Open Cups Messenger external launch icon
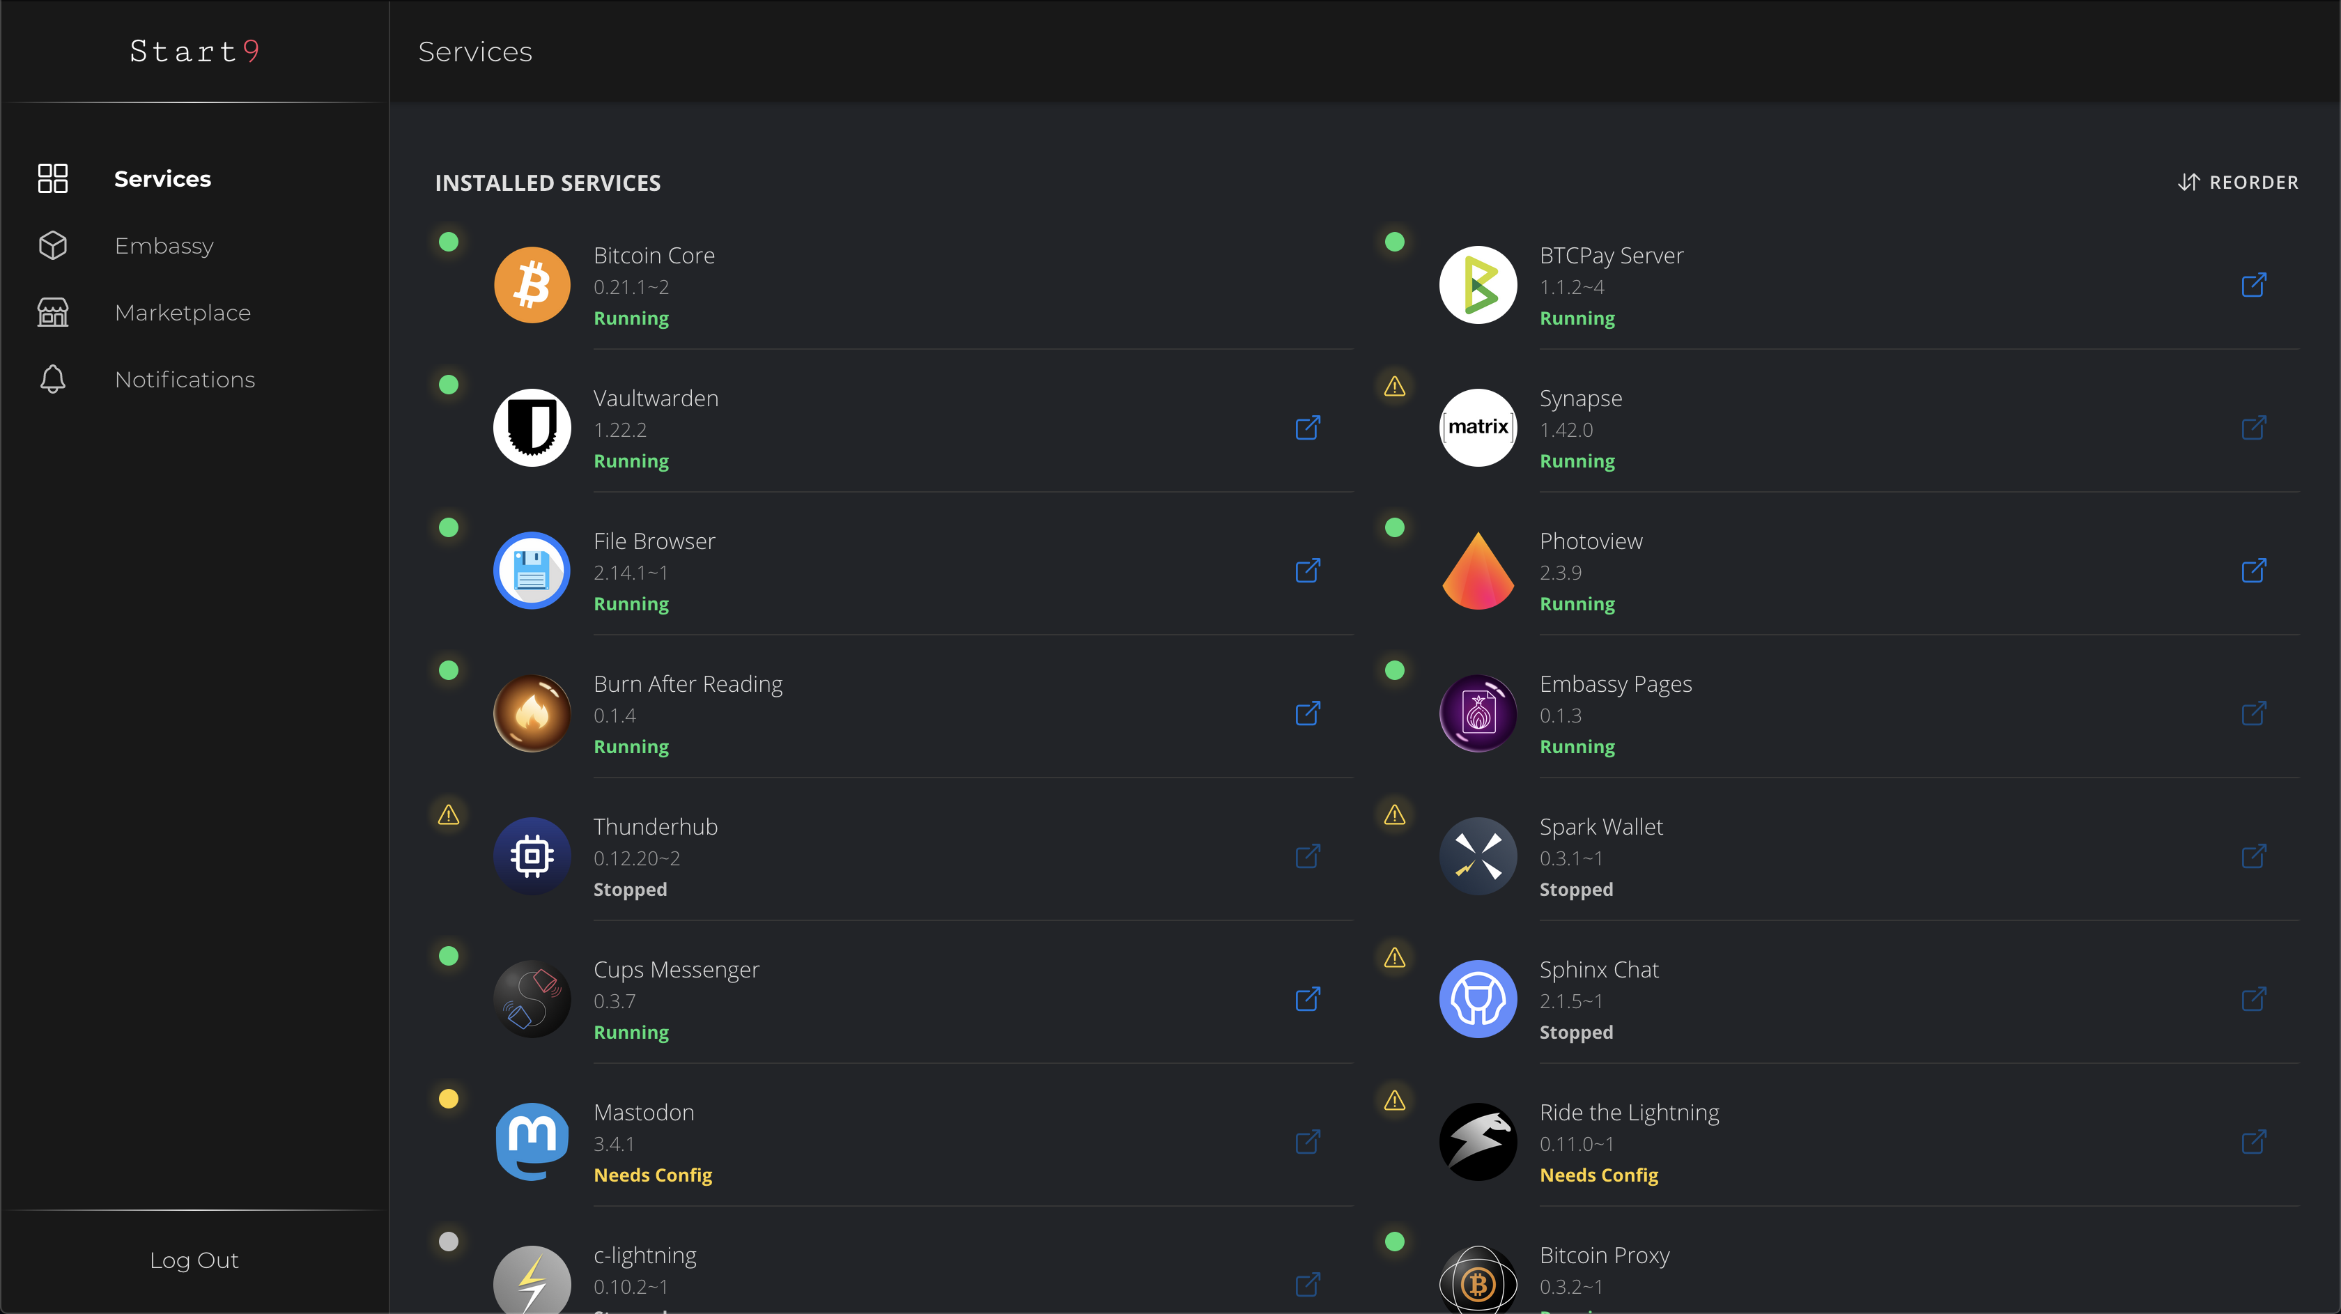 click(1307, 1000)
